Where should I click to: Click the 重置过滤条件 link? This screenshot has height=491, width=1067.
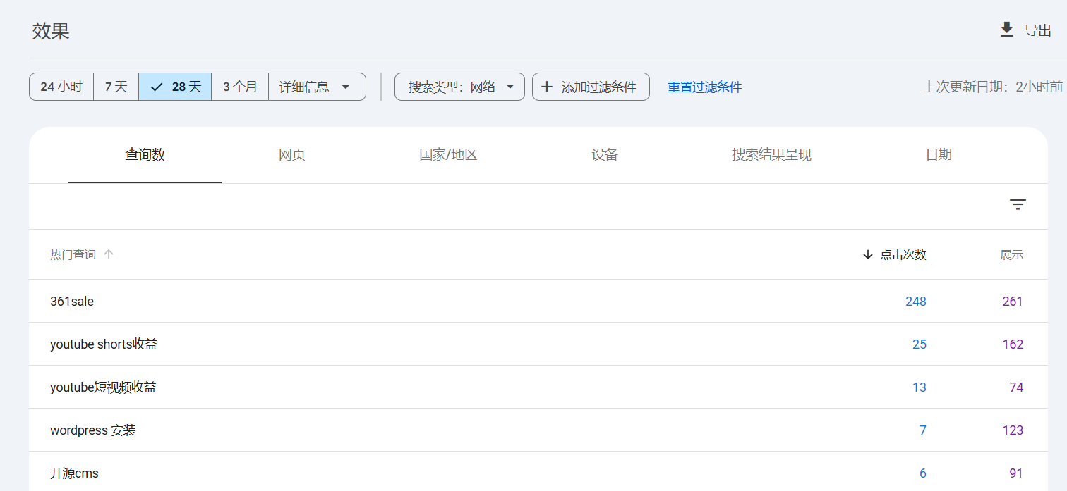704,87
